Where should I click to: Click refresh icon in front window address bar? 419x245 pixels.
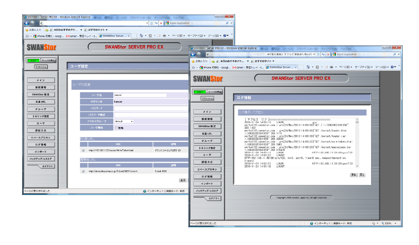coord(323,54)
